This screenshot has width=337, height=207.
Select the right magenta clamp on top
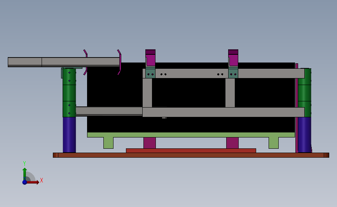(x=233, y=58)
